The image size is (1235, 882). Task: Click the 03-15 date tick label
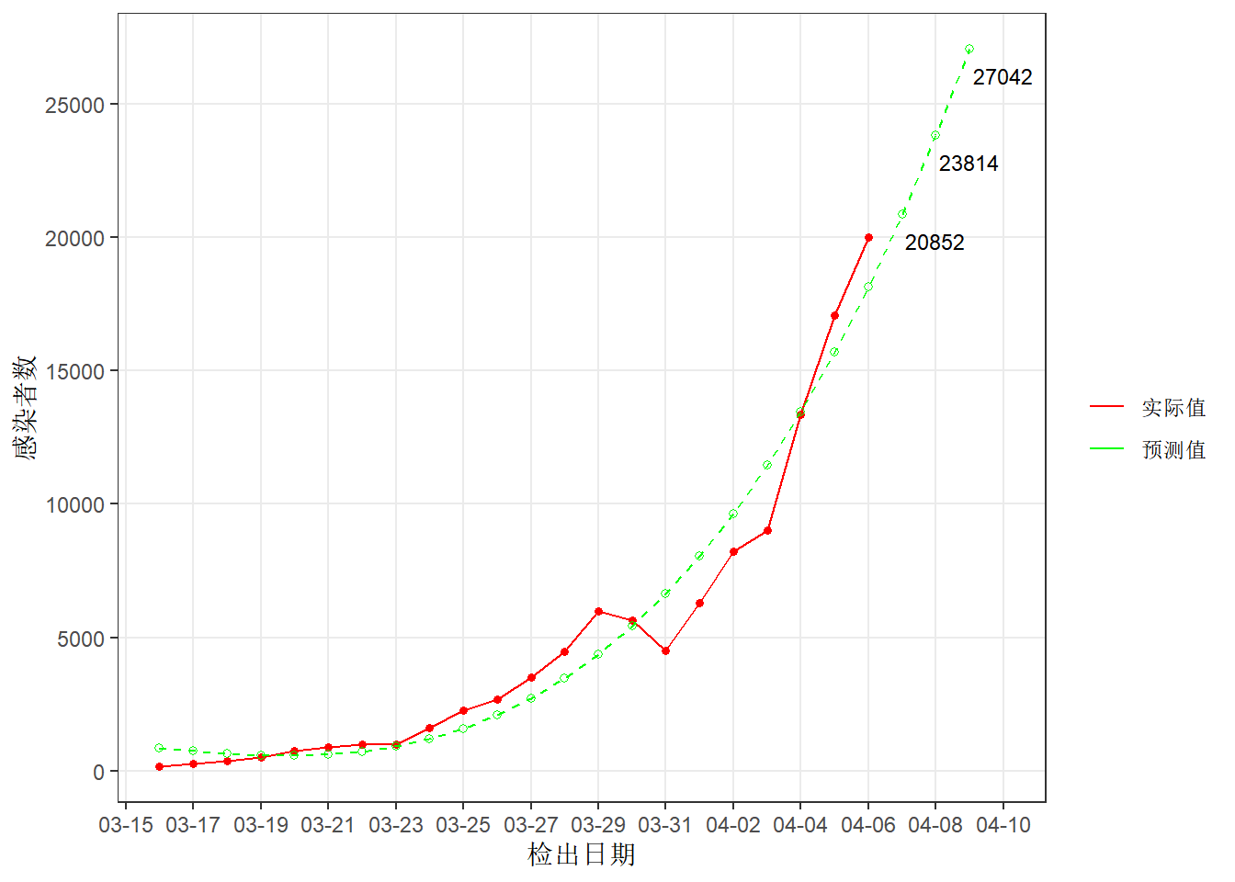(126, 825)
